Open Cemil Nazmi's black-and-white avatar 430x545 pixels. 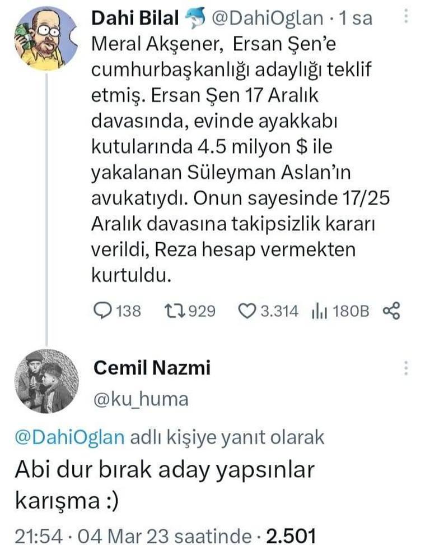coord(46,381)
